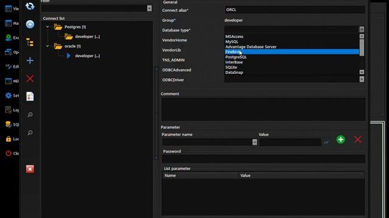Open the Op sidebar item
389x218 pixels.
(12, 52)
